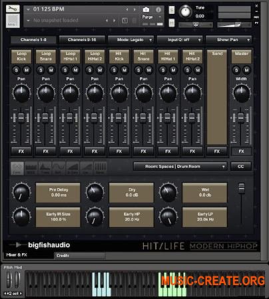Open the Mode: Legato dropdown
The height and width of the screenshot is (299, 269).
coord(131,40)
